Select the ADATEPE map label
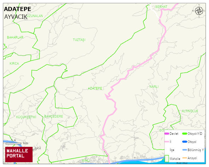The height and width of the screenshot is (167, 209). coord(95,88)
